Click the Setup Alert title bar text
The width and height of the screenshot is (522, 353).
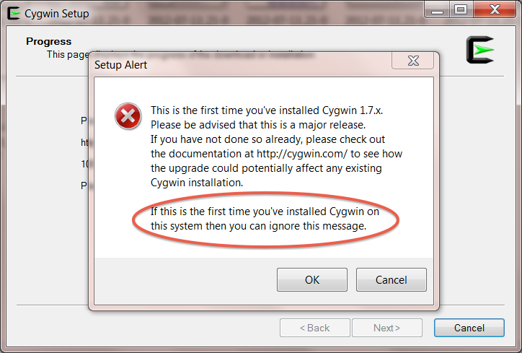coord(120,65)
